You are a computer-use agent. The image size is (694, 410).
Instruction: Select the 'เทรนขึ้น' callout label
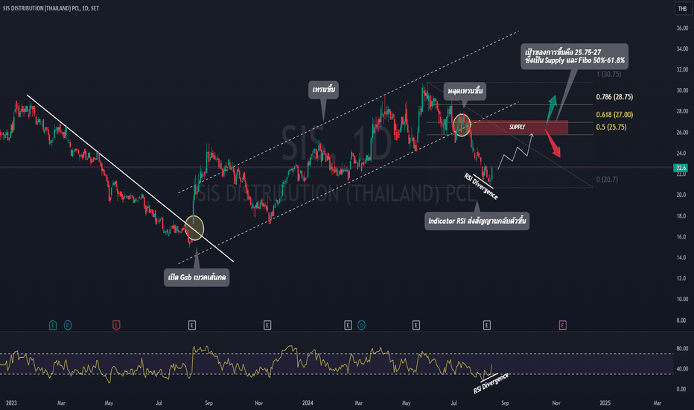click(323, 90)
